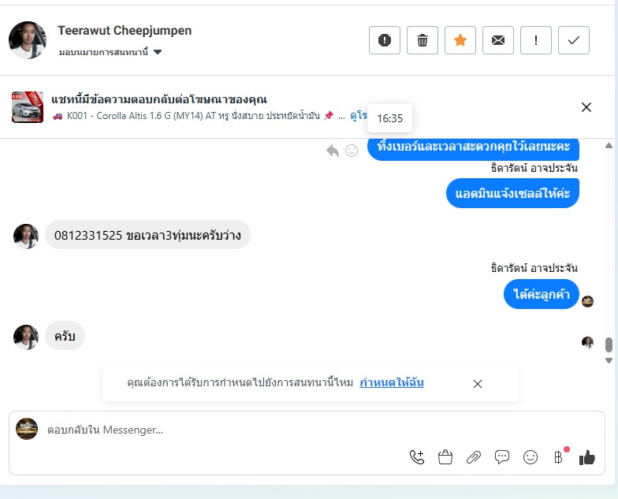Click the truncated view-post link in the ad banner
This screenshot has width=618, height=499.
tap(358, 115)
